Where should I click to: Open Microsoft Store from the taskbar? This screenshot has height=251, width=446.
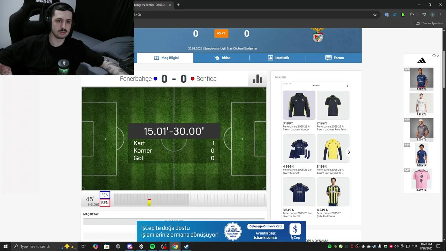[x=107, y=246]
